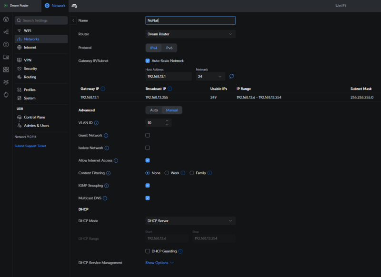The width and height of the screenshot is (381, 277).
Task: Decrease VLAN ID with the down arrow
Action: pyautogui.click(x=167, y=125)
